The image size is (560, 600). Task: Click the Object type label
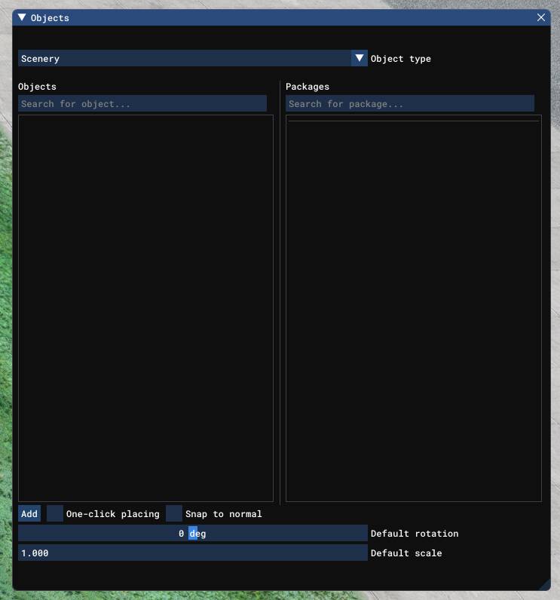(400, 59)
